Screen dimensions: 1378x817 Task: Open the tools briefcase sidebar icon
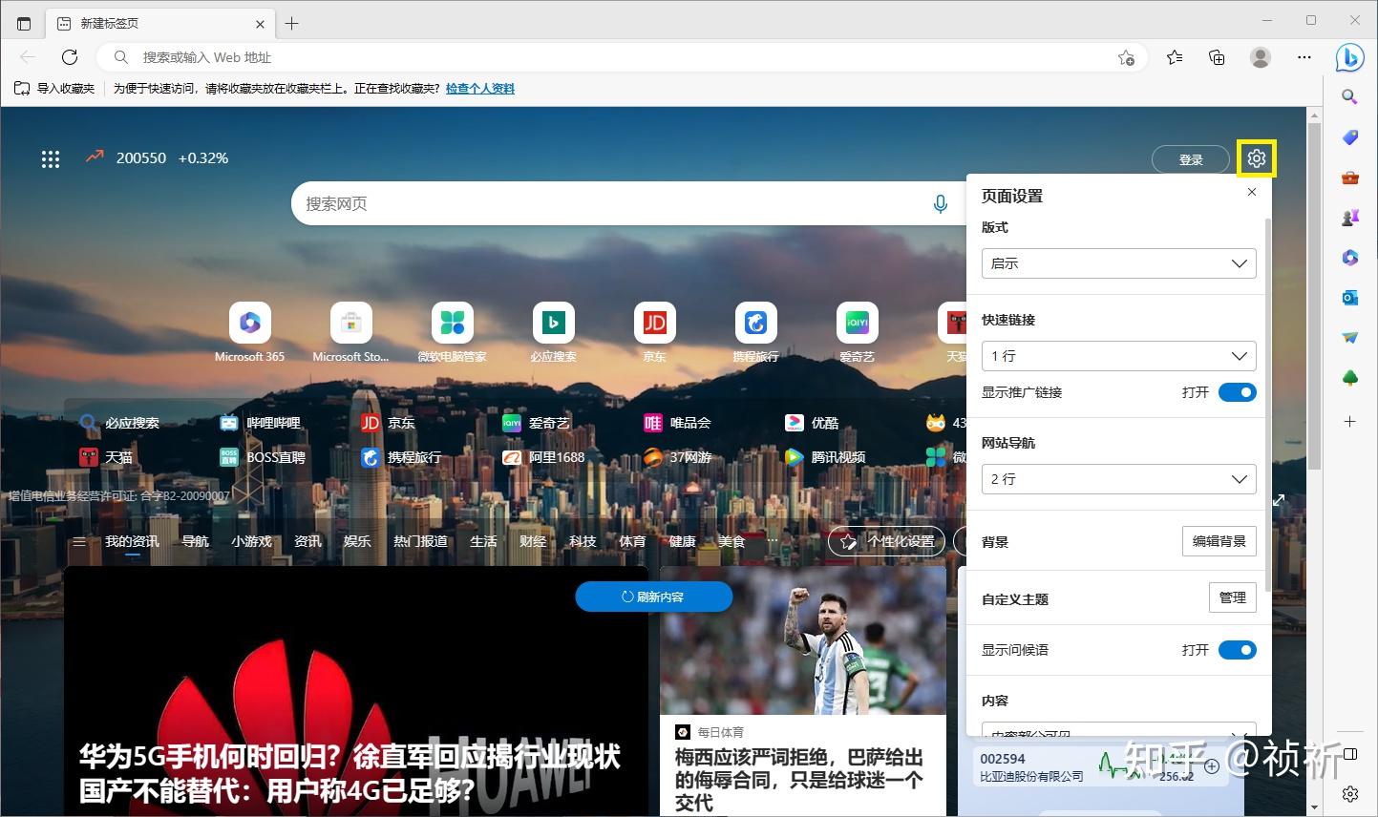click(1349, 178)
